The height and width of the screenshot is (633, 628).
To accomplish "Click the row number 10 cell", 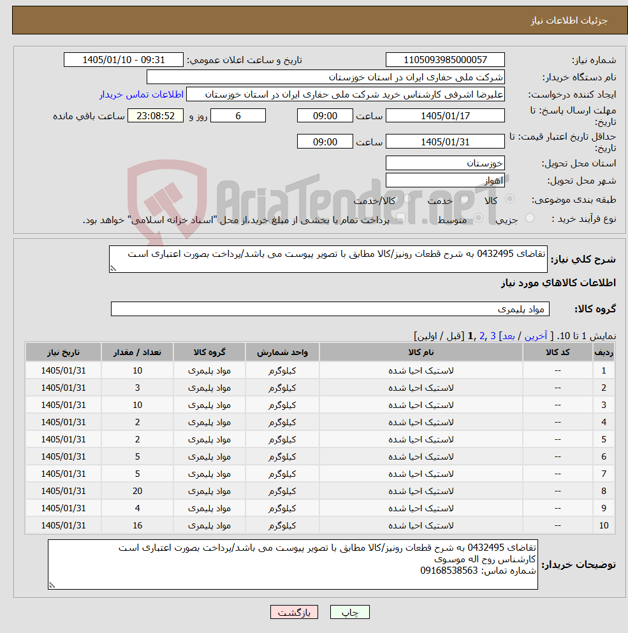I will tap(604, 526).
